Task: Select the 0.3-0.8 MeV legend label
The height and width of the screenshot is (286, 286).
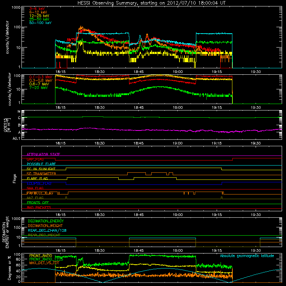Action: point(41,80)
